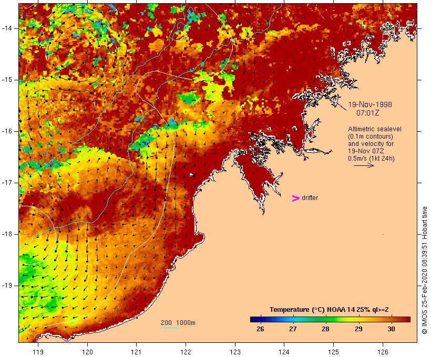Click the latitude axis label '-17'
The height and width of the screenshot is (357, 431).
tap(6, 183)
